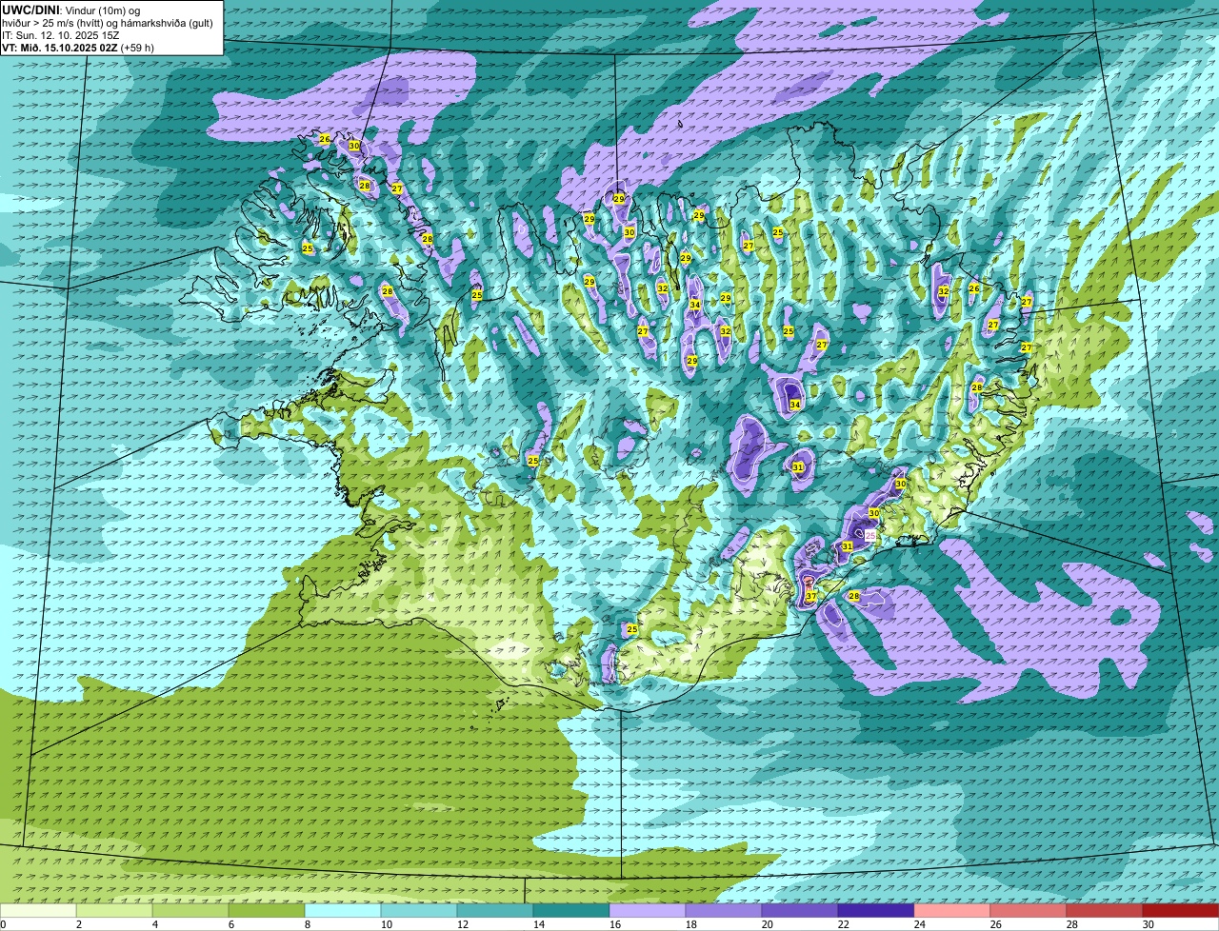Image resolution: width=1219 pixels, height=931 pixels.
Task: Click the 0–2 m/s pale cream legend swatch
Action: click(38, 910)
